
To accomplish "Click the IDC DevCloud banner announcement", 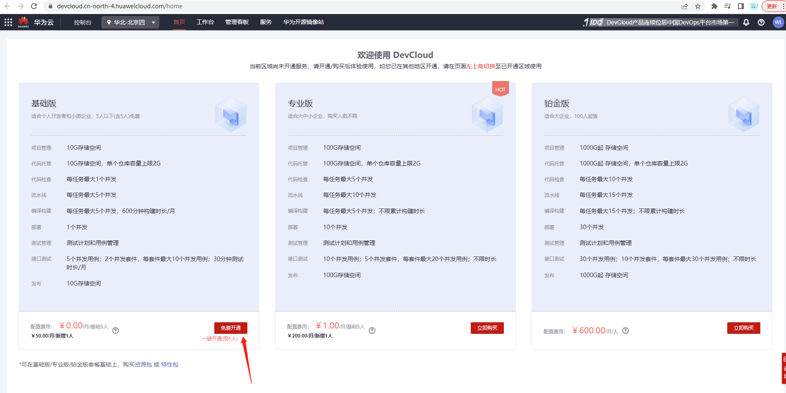I will 660,22.
